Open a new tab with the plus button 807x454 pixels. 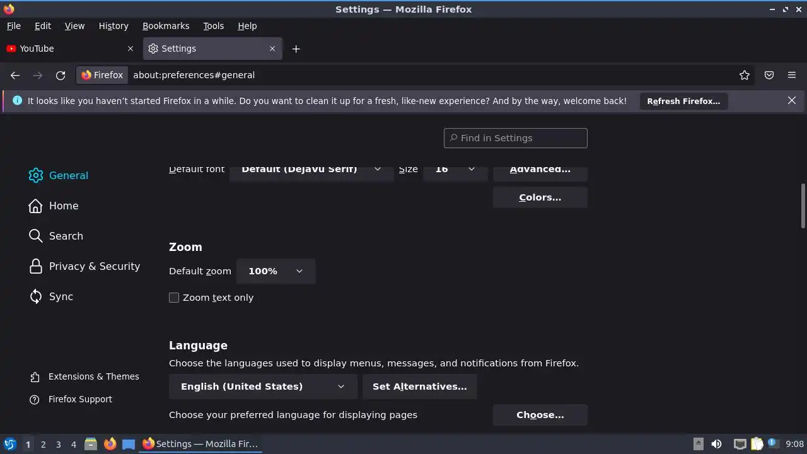point(296,49)
